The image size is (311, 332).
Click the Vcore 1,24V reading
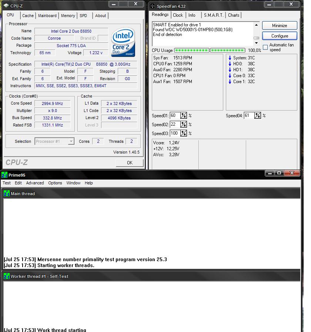click(166, 143)
